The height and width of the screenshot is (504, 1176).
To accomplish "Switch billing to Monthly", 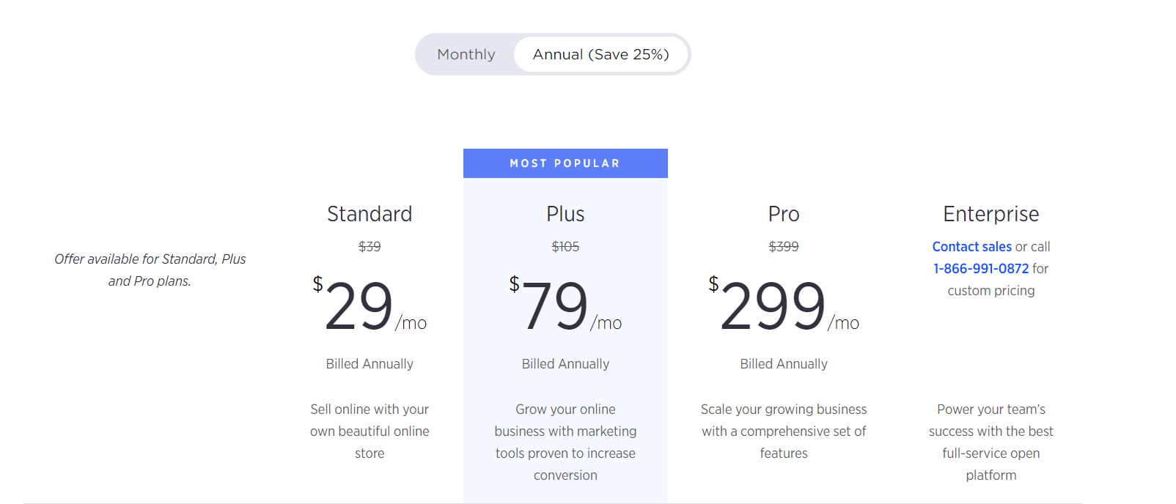I will tap(466, 54).
